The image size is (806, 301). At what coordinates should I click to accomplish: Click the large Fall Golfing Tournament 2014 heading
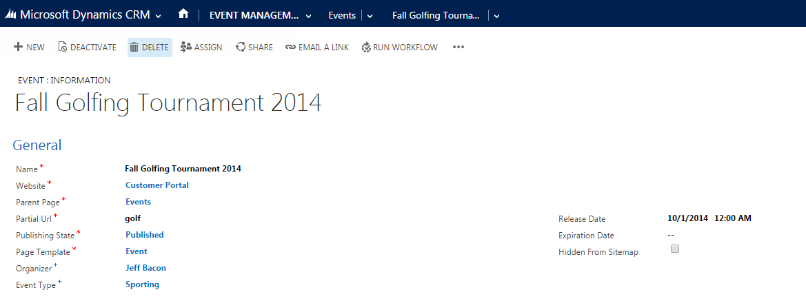coord(169,103)
